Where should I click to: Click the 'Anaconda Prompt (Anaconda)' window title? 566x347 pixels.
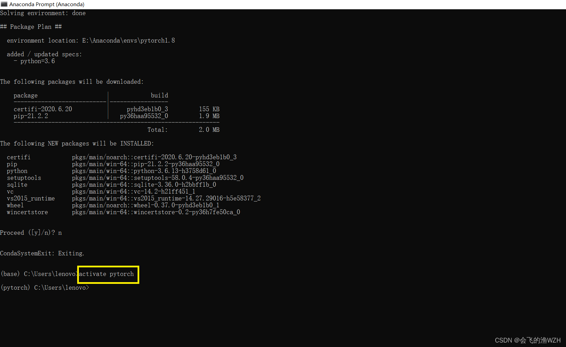point(47,4)
